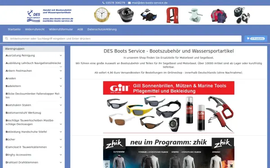
Task: Select Anoden category
Action: tap(11, 78)
